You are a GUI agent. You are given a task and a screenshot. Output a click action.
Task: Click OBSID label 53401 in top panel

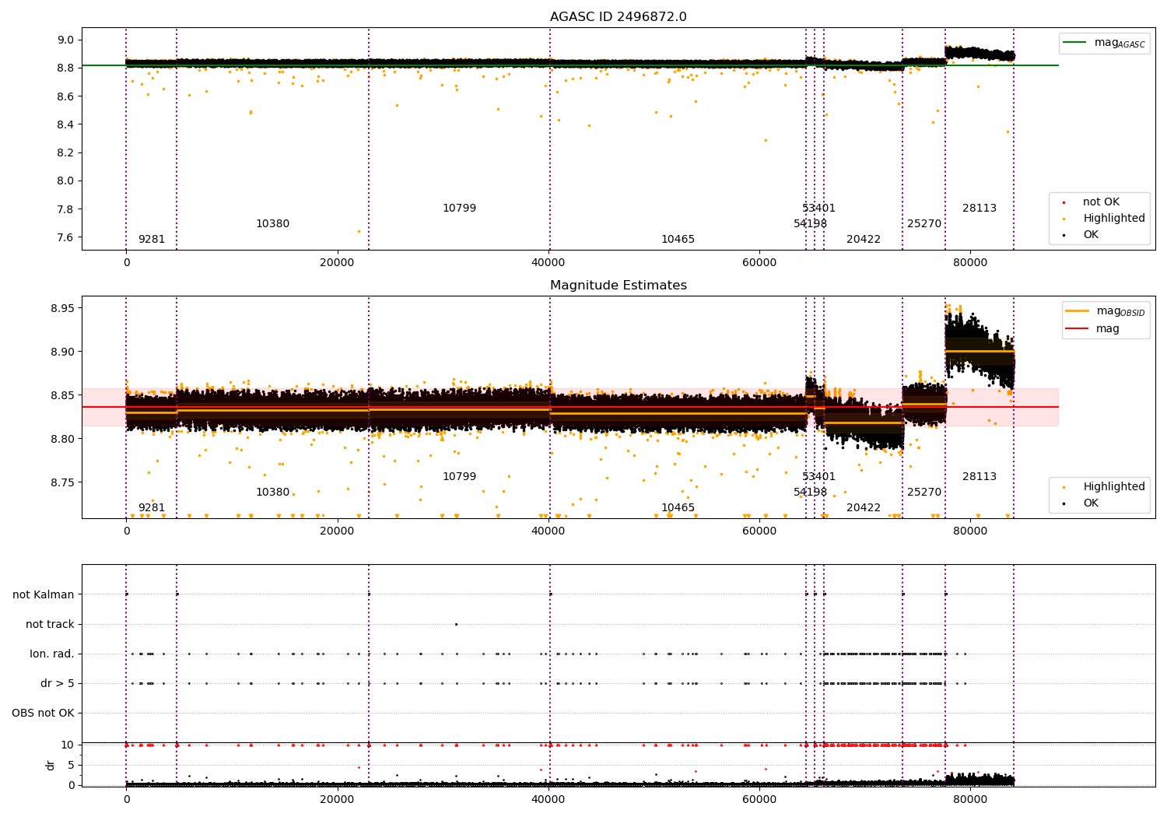(818, 208)
